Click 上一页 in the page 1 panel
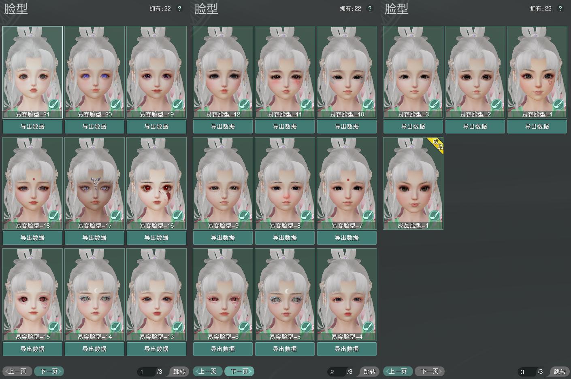The width and height of the screenshot is (571, 379). coord(17,371)
